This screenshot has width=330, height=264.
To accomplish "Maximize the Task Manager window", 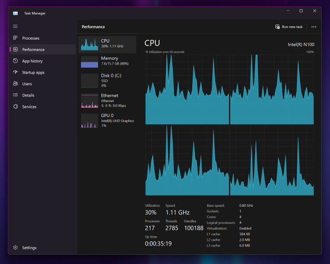I will pos(301,11).
